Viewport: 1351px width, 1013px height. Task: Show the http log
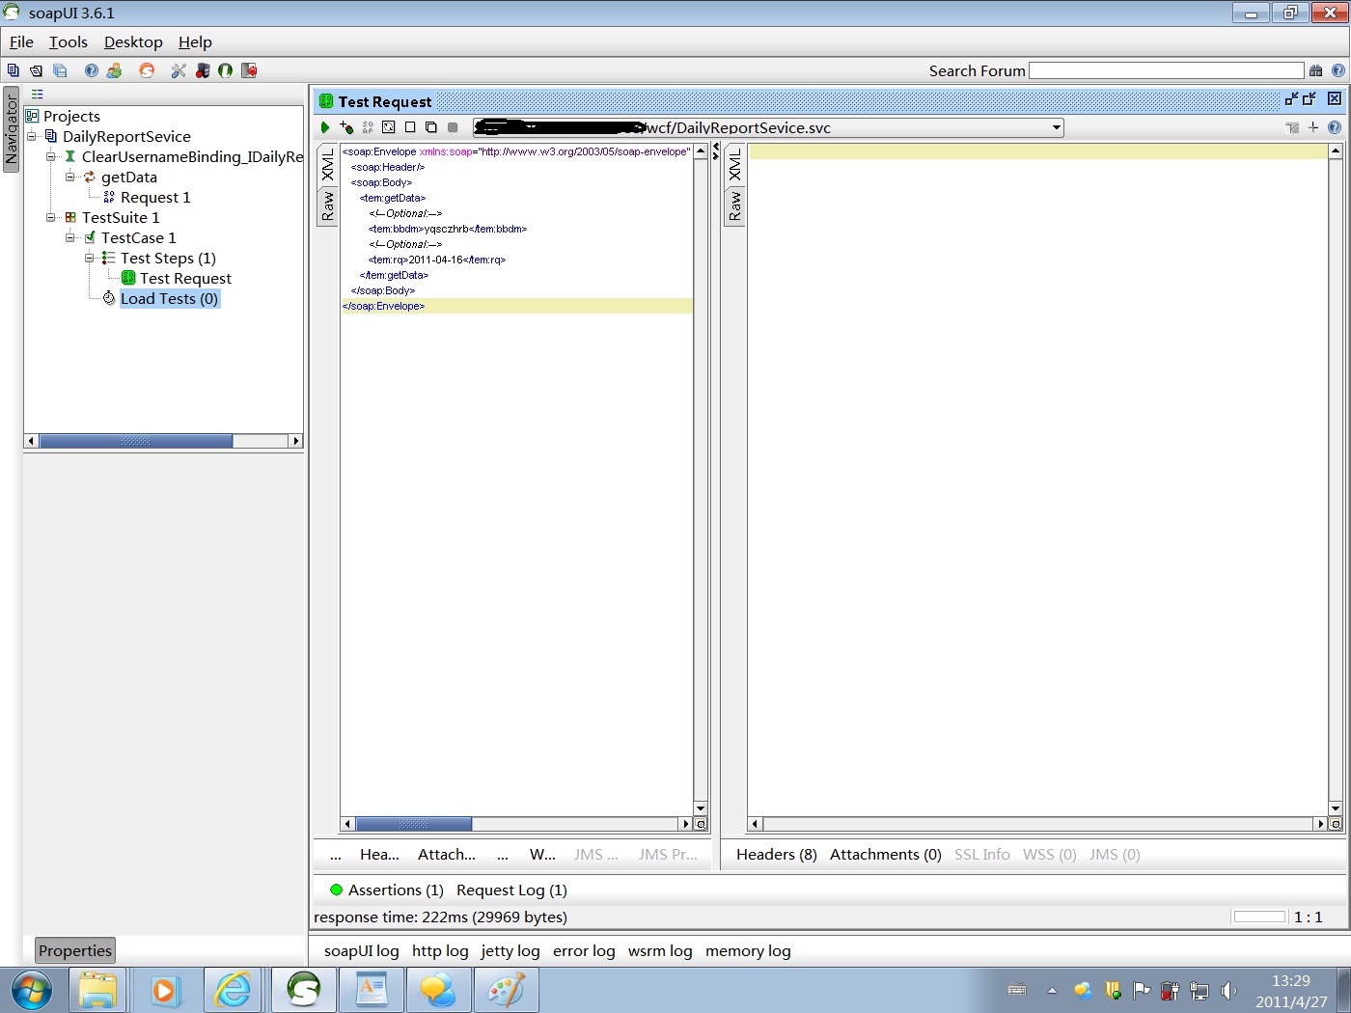[440, 951]
